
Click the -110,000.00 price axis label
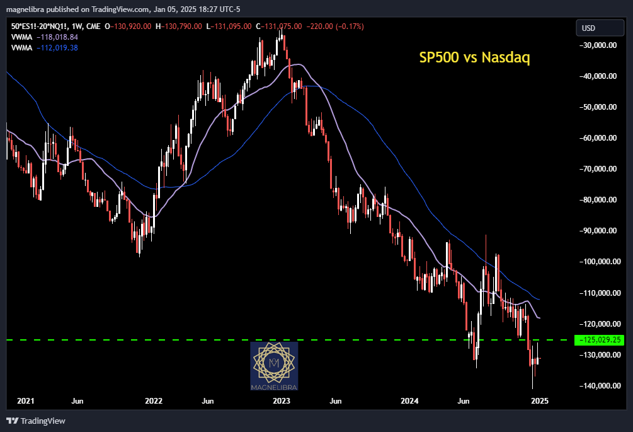pyautogui.click(x=600, y=293)
